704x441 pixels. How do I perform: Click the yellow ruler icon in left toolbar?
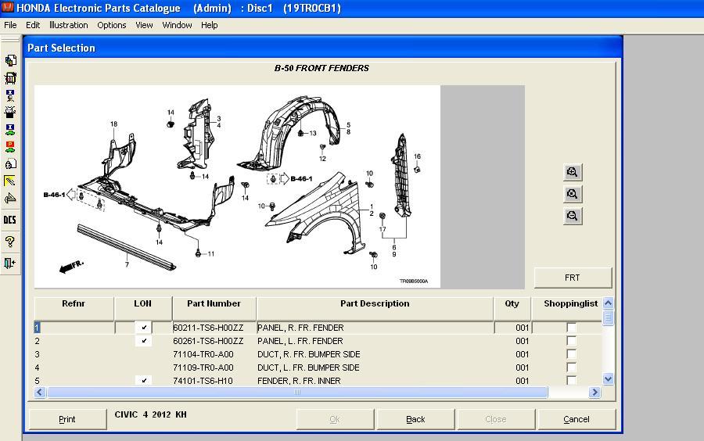10,181
